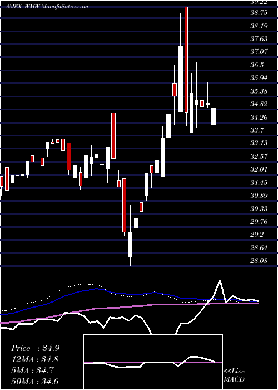Click the 28.08 price axis label
Screen dimensions: 278x390
(259, 261)
